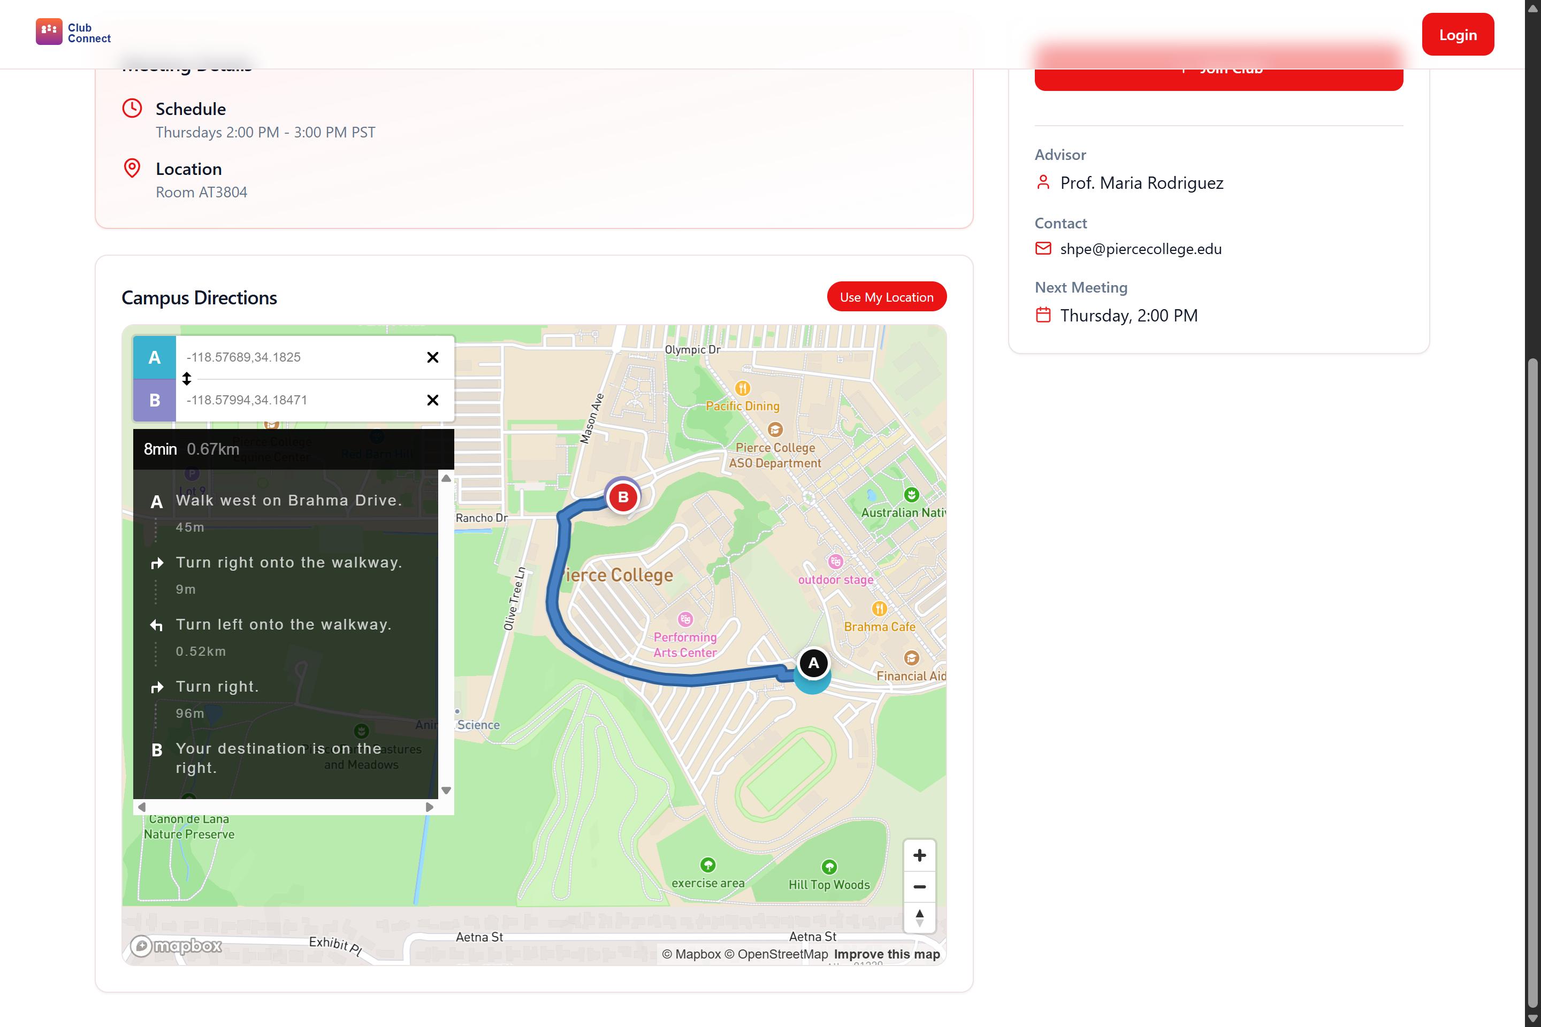Open the Improve this map link

(x=887, y=954)
